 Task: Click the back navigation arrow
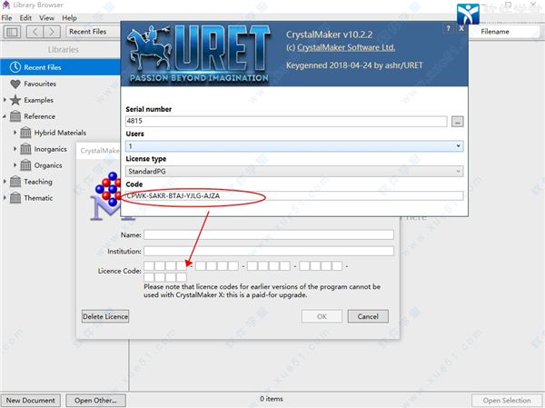click(x=35, y=32)
